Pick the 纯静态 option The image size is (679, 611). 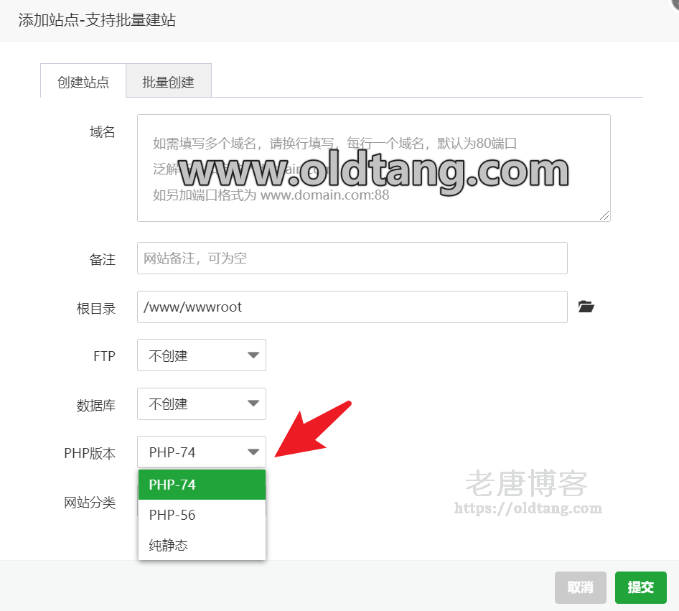[202, 545]
